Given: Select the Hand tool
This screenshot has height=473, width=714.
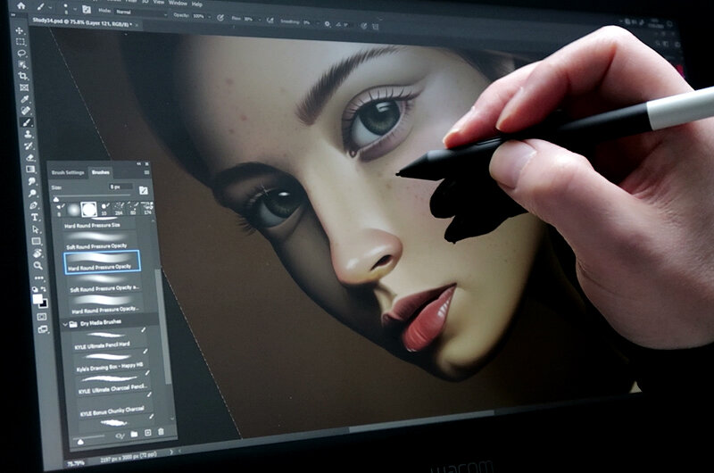Looking at the screenshot, I should click(37, 253).
